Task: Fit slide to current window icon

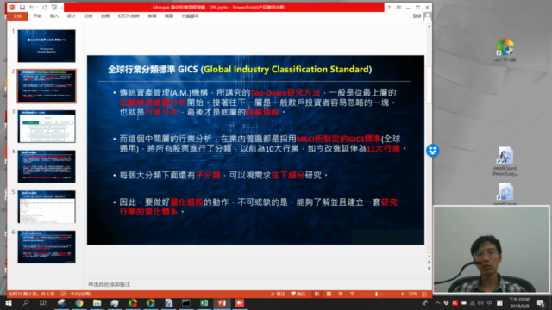Action: [424, 294]
